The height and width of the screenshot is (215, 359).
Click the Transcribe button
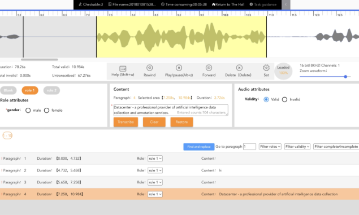pyautogui.click(x=126, y=122)
